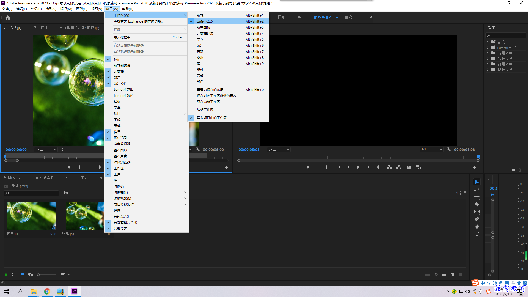Select the Type tool

[x=477, y=234]
